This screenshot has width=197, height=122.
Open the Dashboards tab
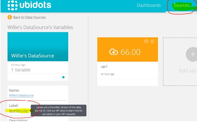point(149,5)
